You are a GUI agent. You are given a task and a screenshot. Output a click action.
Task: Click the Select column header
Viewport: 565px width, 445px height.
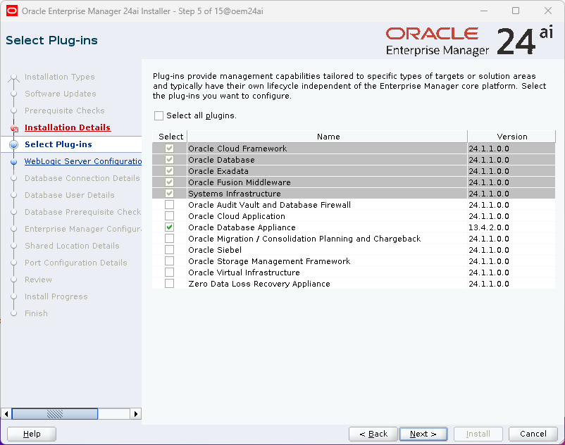[170, 137]
